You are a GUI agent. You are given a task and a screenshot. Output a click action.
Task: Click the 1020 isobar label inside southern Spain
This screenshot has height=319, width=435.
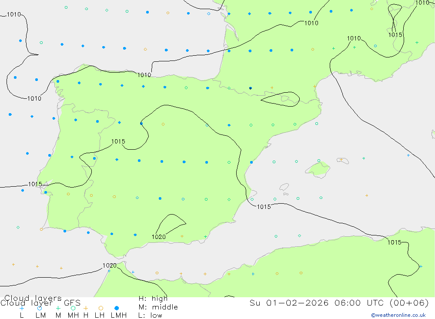159,237
